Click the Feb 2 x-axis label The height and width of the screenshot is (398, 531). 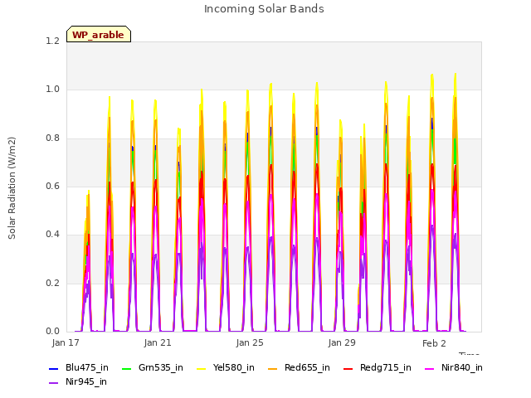tap(434, 343)
